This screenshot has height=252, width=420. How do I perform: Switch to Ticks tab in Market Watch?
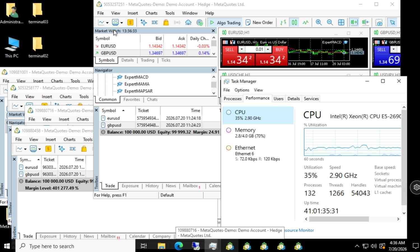click(166, 60)
